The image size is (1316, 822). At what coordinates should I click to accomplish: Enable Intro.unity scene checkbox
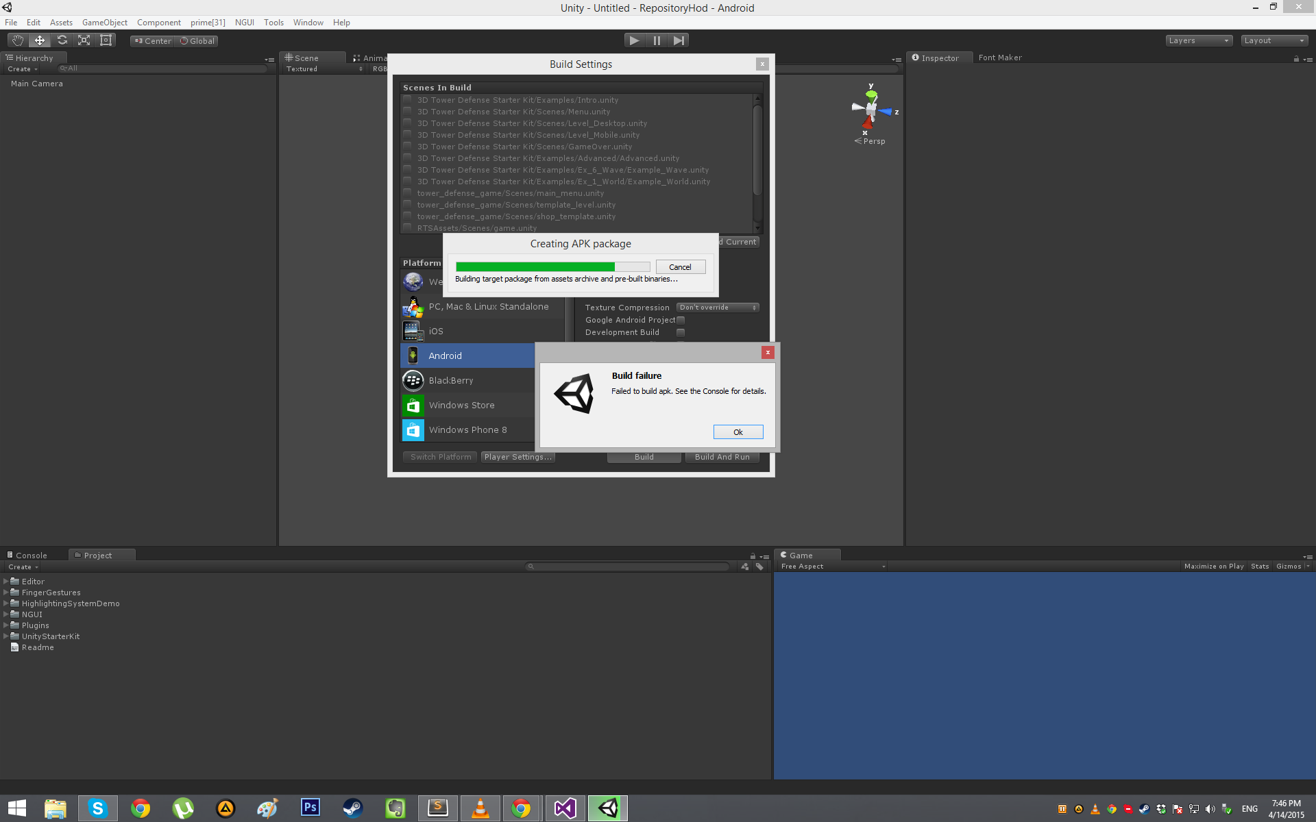[408, 100]
